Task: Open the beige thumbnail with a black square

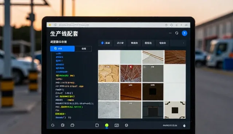Action: pyautogui.click(x=175, y=110)
